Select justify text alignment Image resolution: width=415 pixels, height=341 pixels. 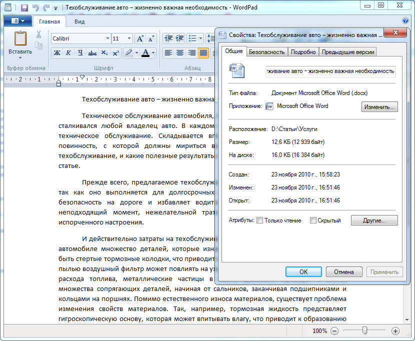coord(203,53)
